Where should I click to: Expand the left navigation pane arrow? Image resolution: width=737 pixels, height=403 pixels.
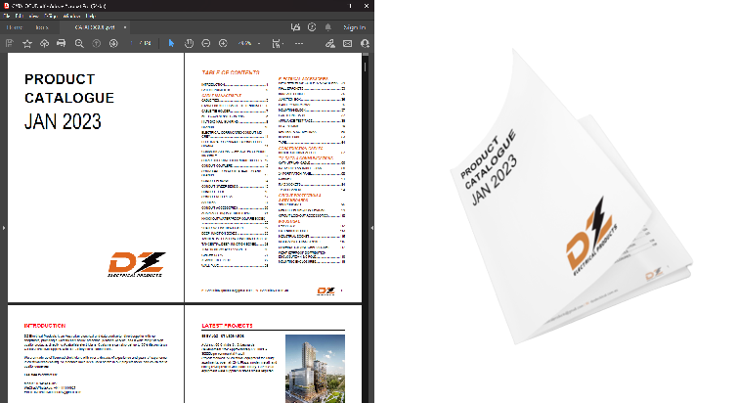(4, 227)
